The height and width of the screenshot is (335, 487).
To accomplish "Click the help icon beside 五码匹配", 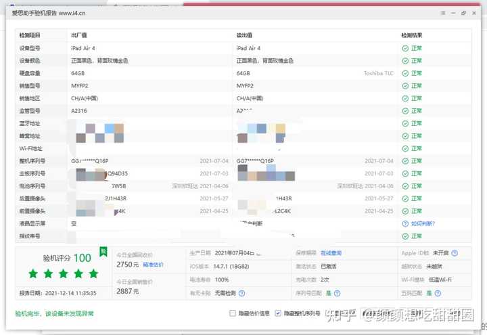I will 438,293.
